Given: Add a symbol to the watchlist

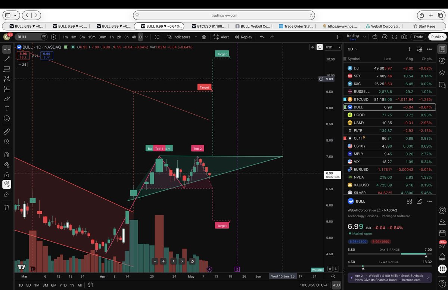Looking at the screenshot, I should pyautogui.click(x=409, y=49).
